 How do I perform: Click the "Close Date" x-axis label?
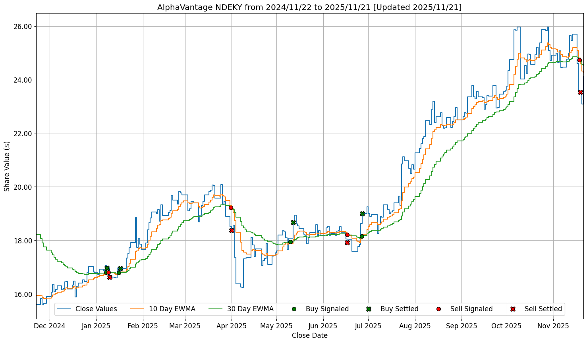point(309,335)
